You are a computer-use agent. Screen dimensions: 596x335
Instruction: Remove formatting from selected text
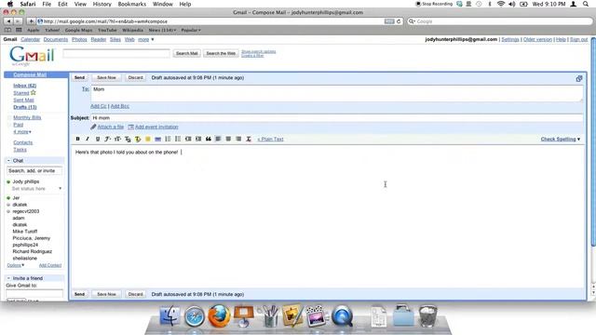tap(249, 139)
